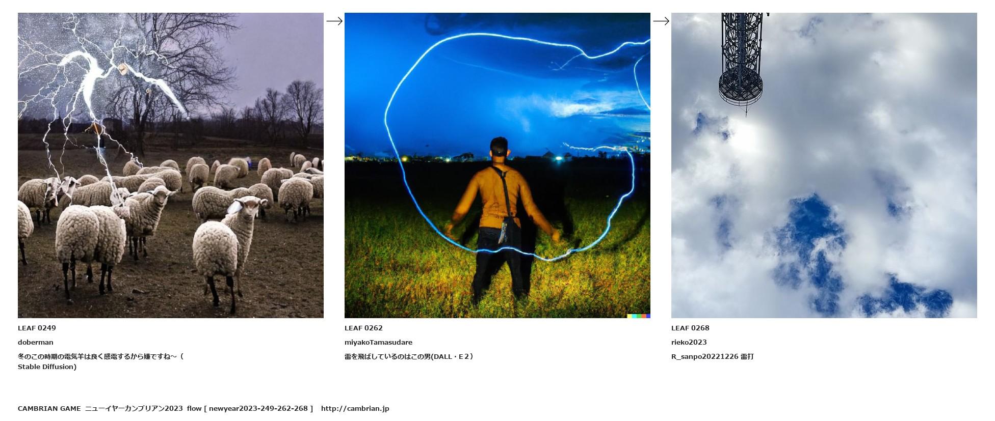Click author name doberman
This screenshot has height=421, width=995.
click(x=36, y=342)
